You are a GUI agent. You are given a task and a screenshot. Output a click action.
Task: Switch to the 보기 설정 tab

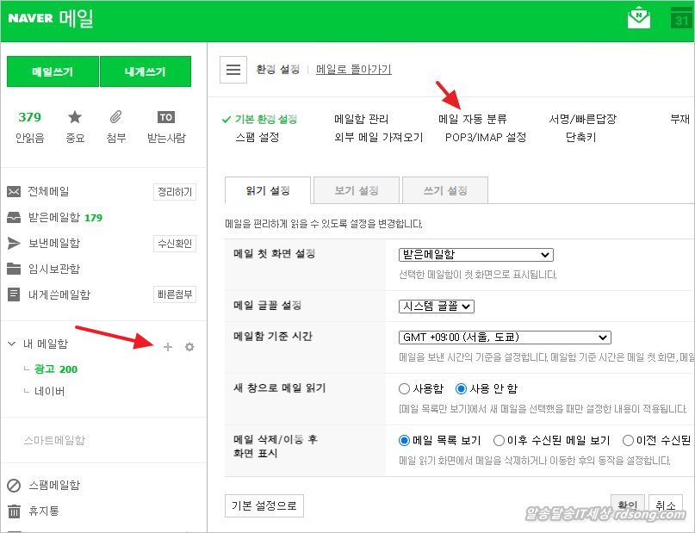(x=357, y=190)
